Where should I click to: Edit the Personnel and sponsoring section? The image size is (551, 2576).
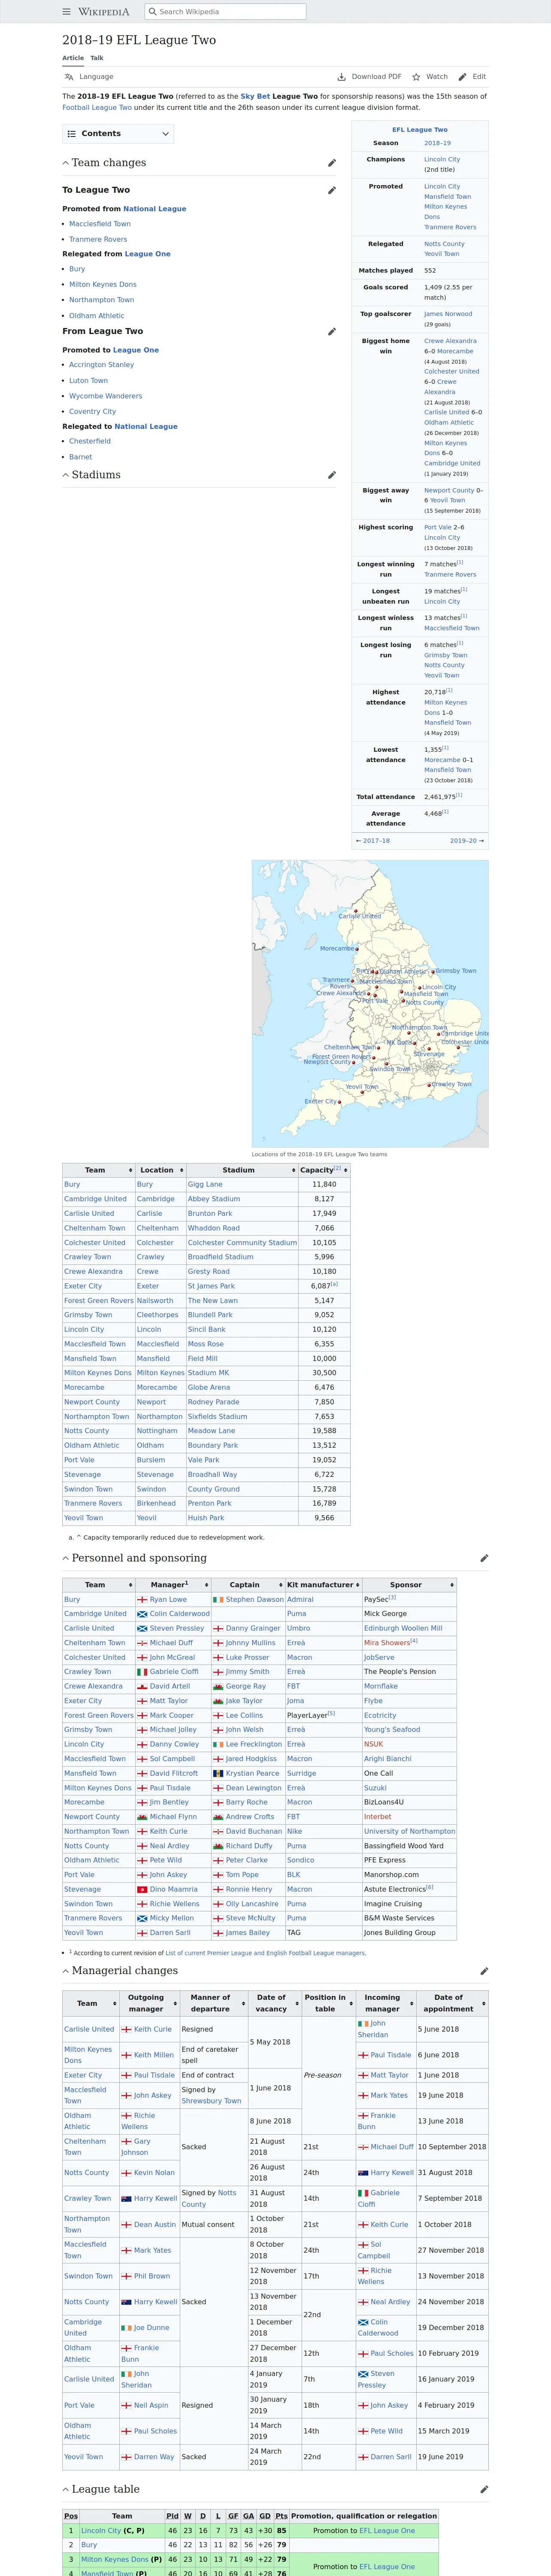(484, 1558)
